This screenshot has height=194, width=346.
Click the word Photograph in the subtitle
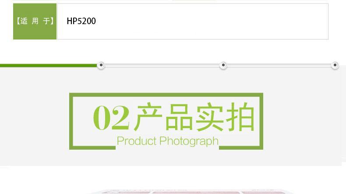coord(189,142)
